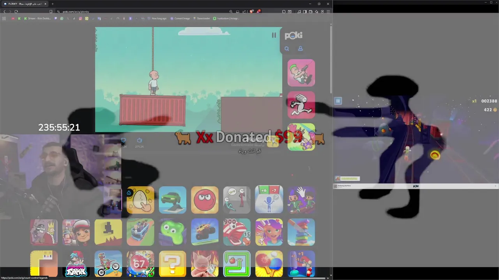Open the +6 -7 count runner thumbnail
The width and height of the screenshot is (499, 280).
269,199
